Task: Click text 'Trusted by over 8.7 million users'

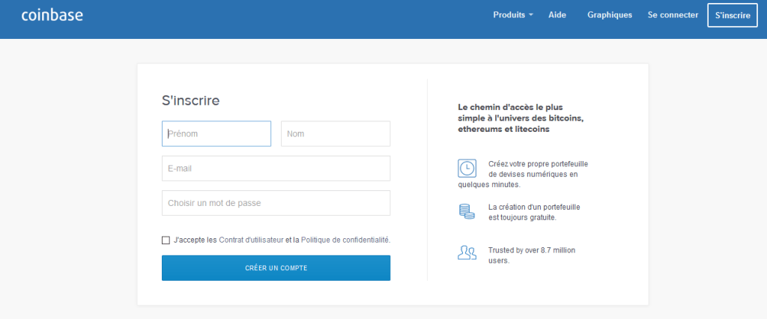Action: pyautogui.click(x=532, y=255)
